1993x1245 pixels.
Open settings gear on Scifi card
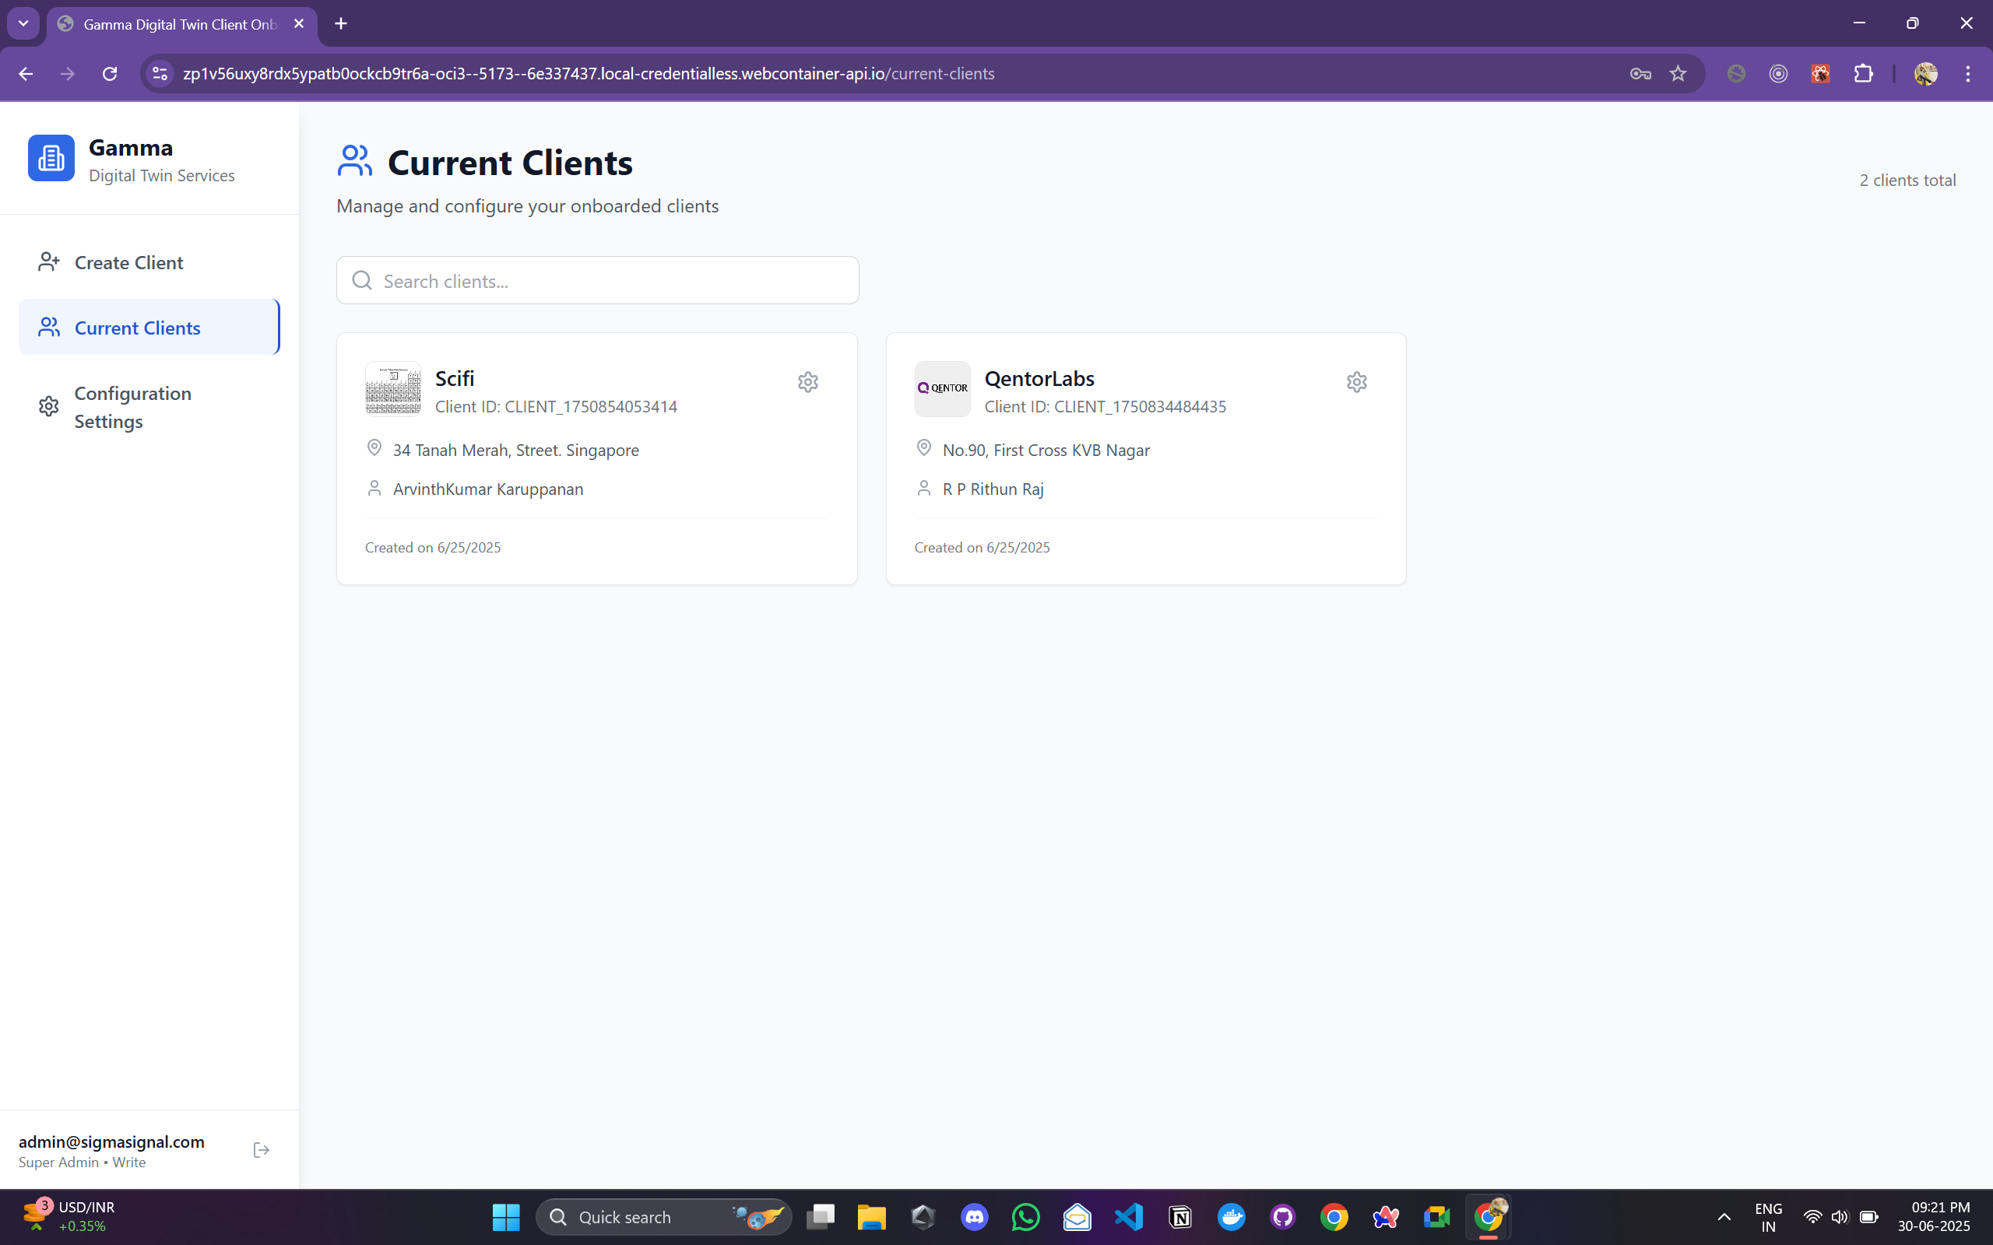pyautogui.click(x=807, y=382)
